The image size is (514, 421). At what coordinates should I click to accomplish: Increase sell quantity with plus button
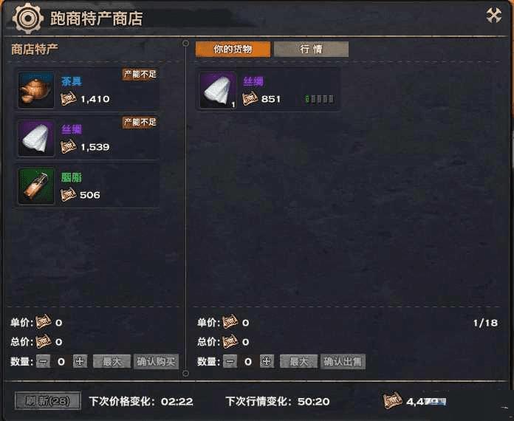click(267, 362)
